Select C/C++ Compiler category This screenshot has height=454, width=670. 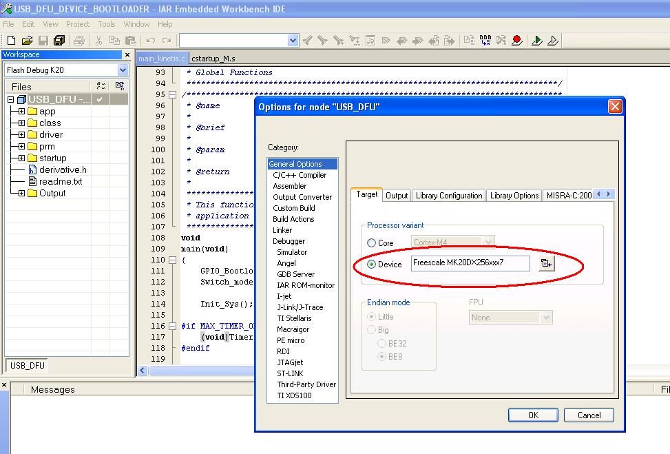(x=300, y=175)
